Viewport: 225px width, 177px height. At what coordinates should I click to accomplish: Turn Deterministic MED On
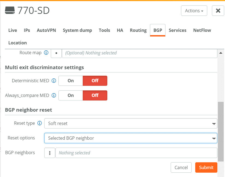pos(71,81)
